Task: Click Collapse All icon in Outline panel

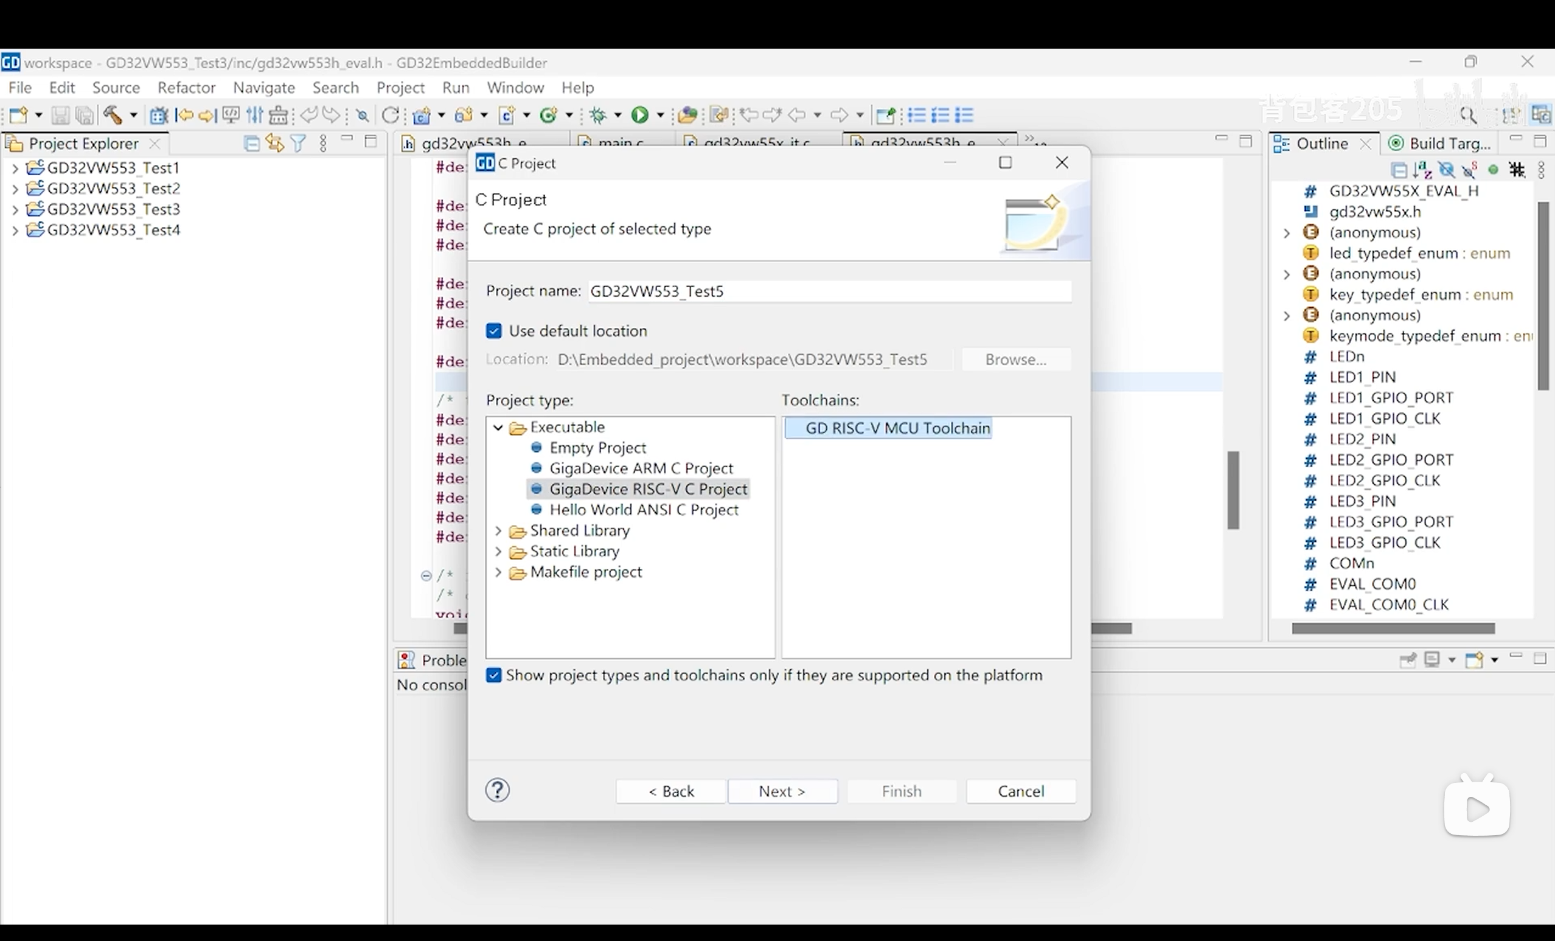Action: point(1399,170)
